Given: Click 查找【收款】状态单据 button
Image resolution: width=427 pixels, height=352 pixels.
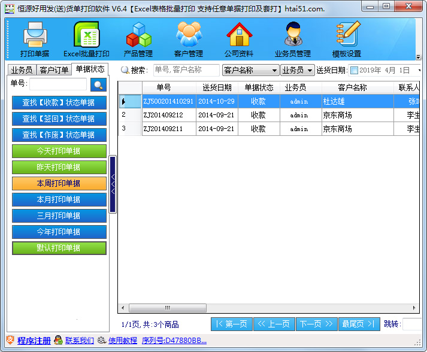Looking at the screenshot, I should click(59, 102).
